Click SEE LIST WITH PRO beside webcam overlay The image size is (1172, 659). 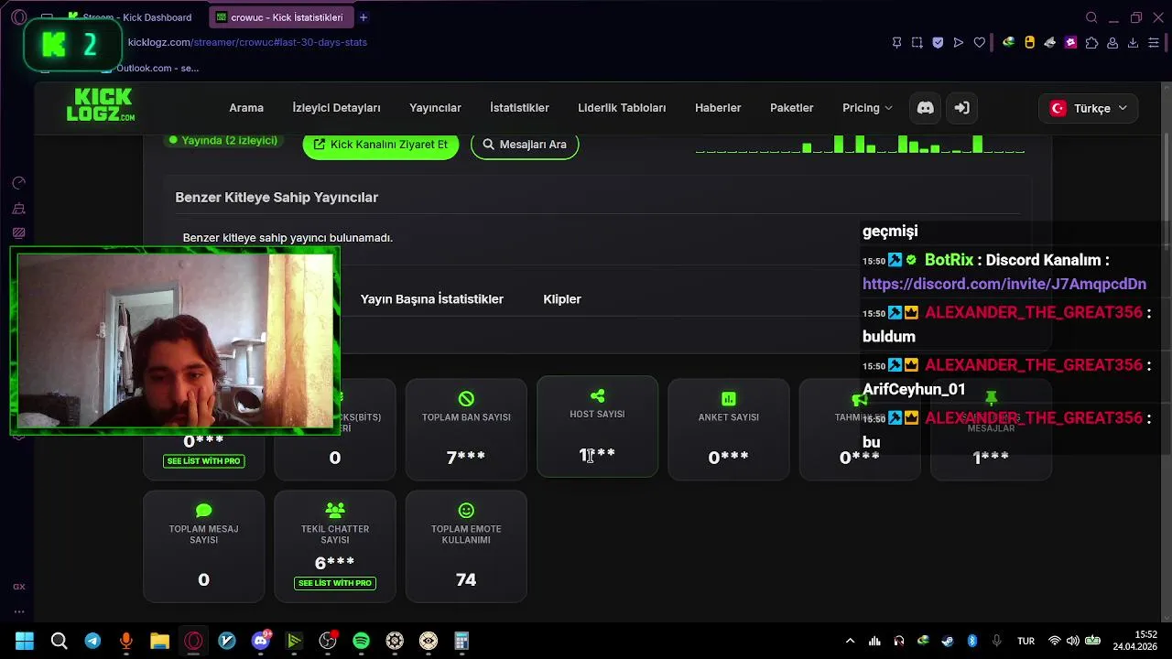203,461
